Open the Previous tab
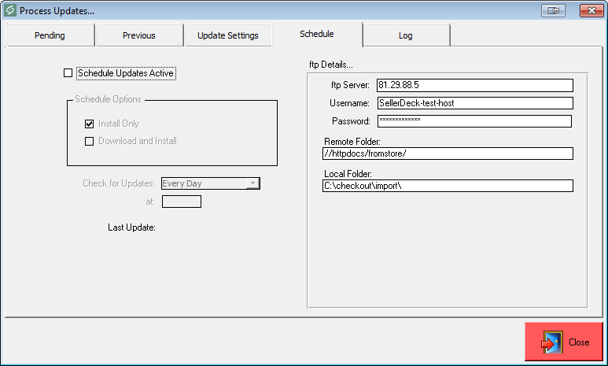The height and width of the screenshot is (366, 608). (138, 35)
